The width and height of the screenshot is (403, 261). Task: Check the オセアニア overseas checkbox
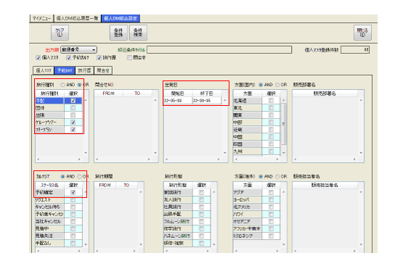coord(271,221)
